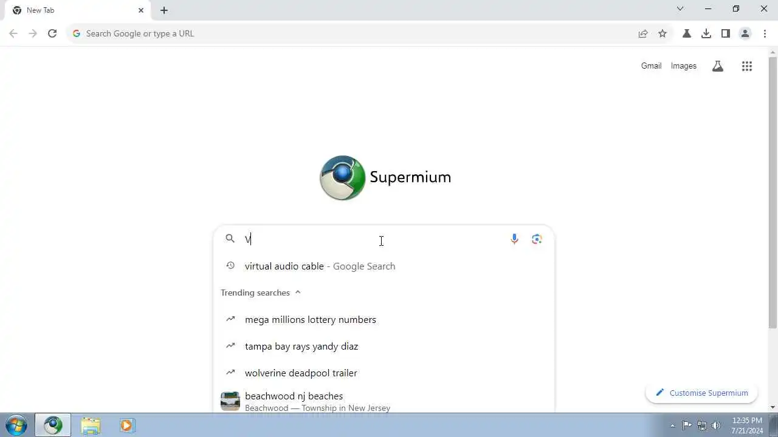Click inside the Google search input field
The height and width of the screenshot is (437, 778).
pyautogui.click(x=374, y=239)
